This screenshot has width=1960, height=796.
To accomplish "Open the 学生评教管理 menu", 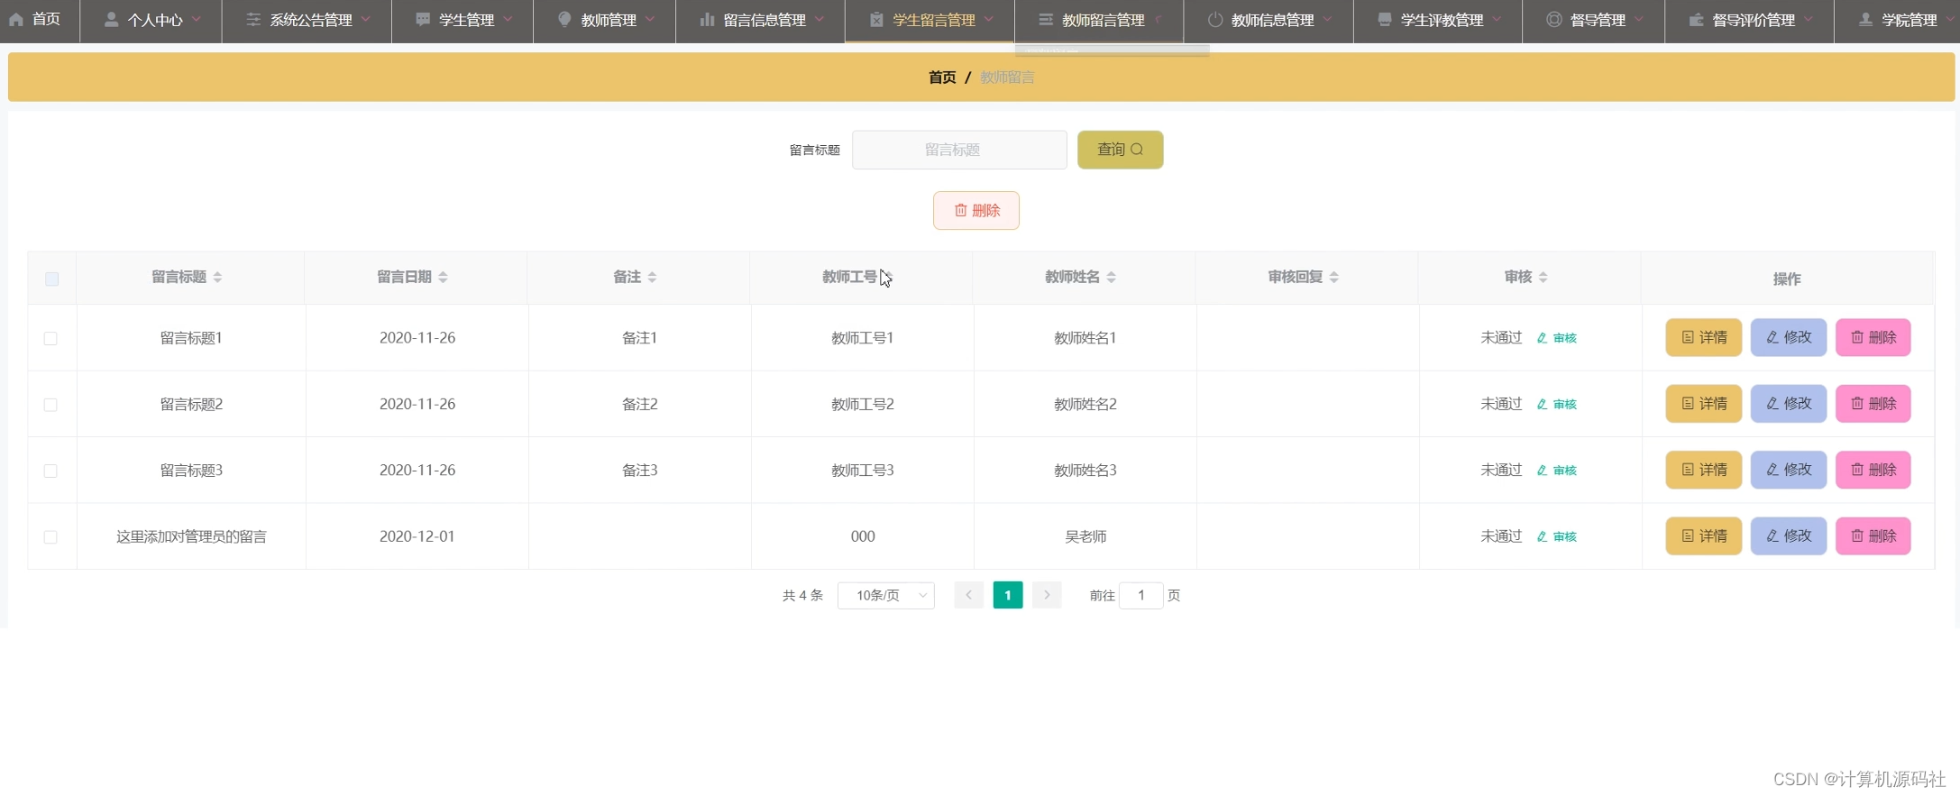I will [x=1438, y=21].
